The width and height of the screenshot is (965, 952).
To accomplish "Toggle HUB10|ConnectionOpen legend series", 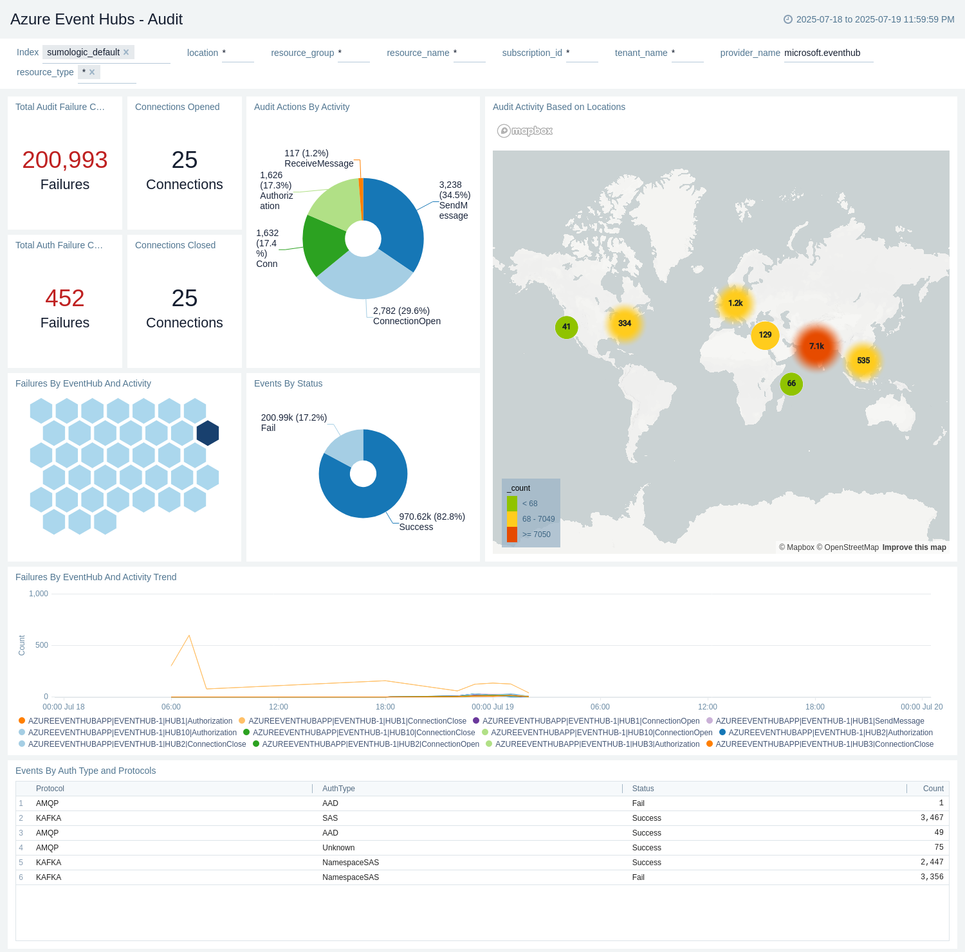I will 597,733.
